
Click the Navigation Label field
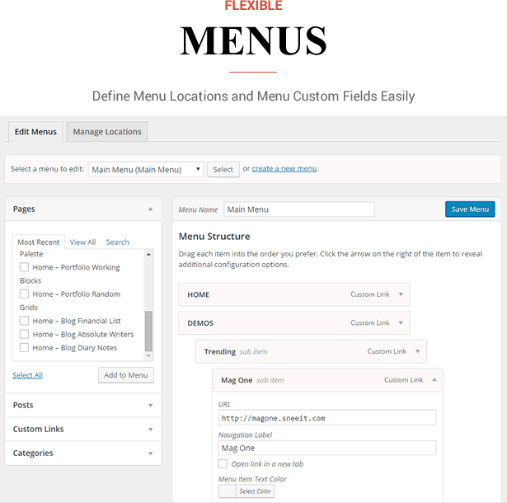pyautogui.click(x=327, y=448)
